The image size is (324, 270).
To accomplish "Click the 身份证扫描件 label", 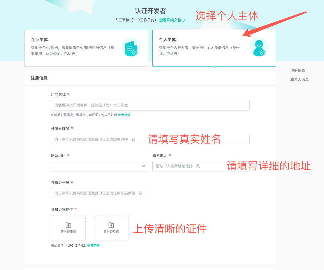I will [62, 210].
